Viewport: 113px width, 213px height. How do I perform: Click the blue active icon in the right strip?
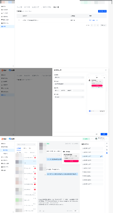(x=107, y=153)
